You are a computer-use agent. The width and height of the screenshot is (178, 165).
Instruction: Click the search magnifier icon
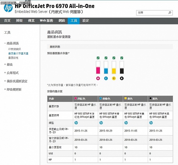(170, 13)
